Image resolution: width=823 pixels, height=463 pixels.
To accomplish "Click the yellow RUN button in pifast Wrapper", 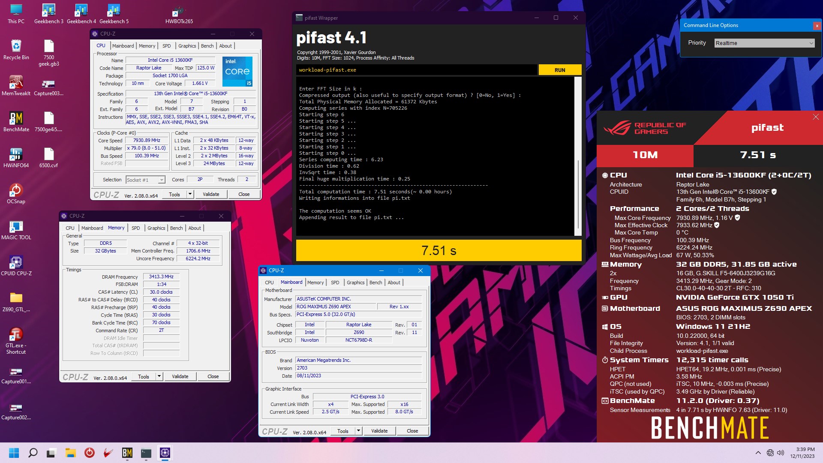I will tap(560, 70).
